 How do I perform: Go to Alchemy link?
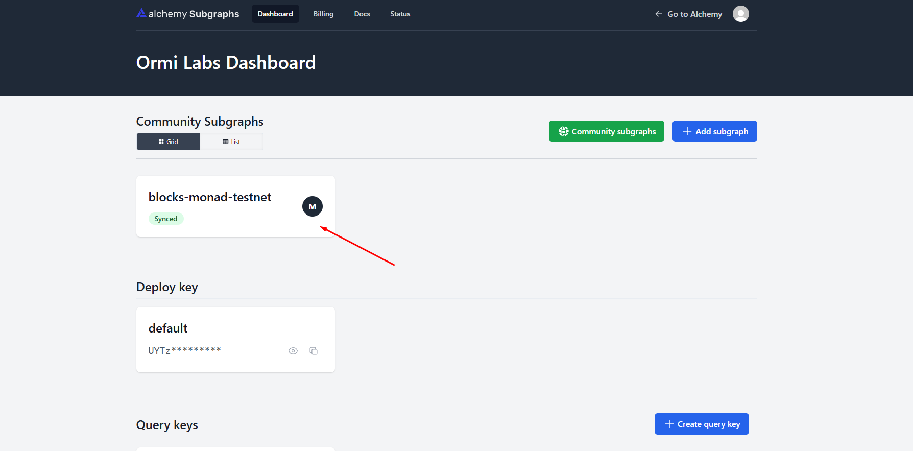[688, 14]
